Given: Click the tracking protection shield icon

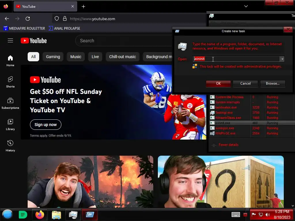Looking at the screenshot, I should [57, 19].
